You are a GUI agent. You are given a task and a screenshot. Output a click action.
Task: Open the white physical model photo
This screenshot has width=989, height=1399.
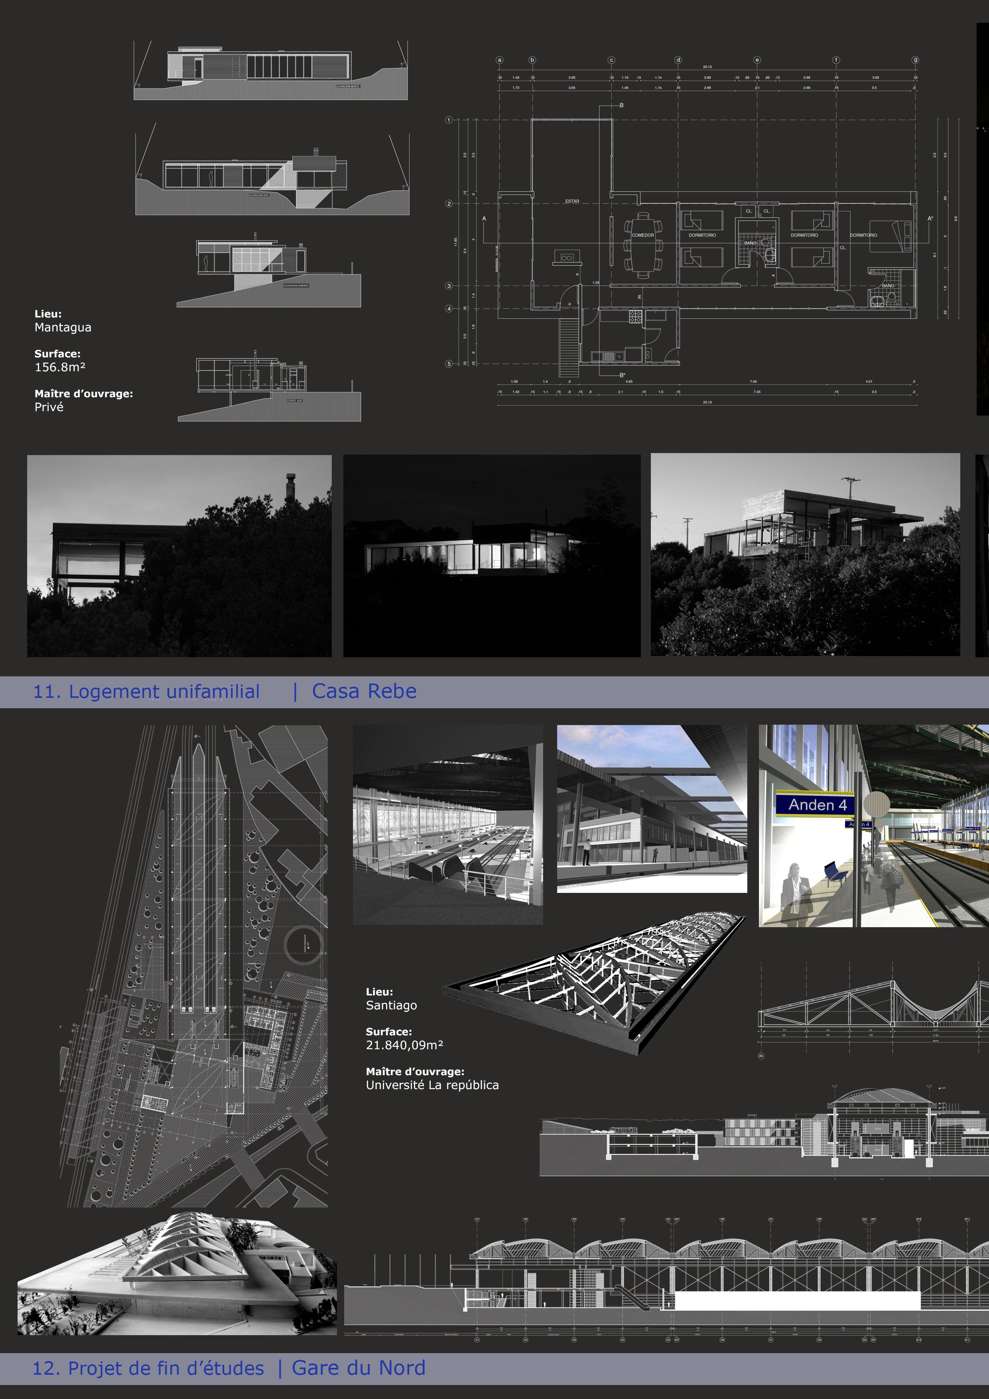[177, 1273]
